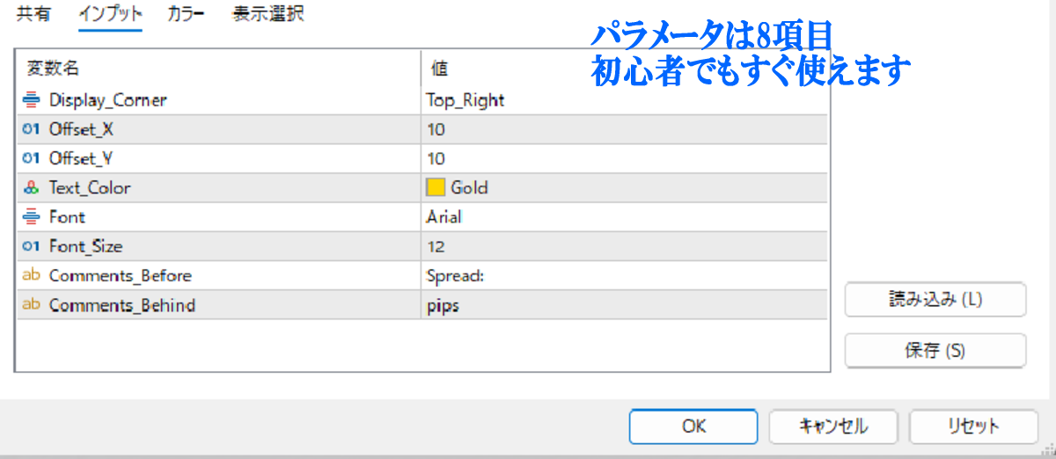Click the キャンセル button
The image size is (1056, 459).
[x=832, y=426]
